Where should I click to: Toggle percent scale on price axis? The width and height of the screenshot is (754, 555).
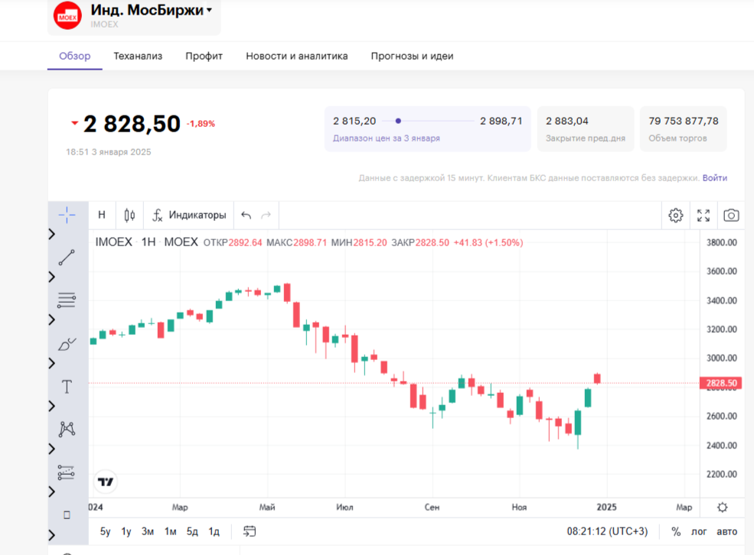(x=676, y=531)
